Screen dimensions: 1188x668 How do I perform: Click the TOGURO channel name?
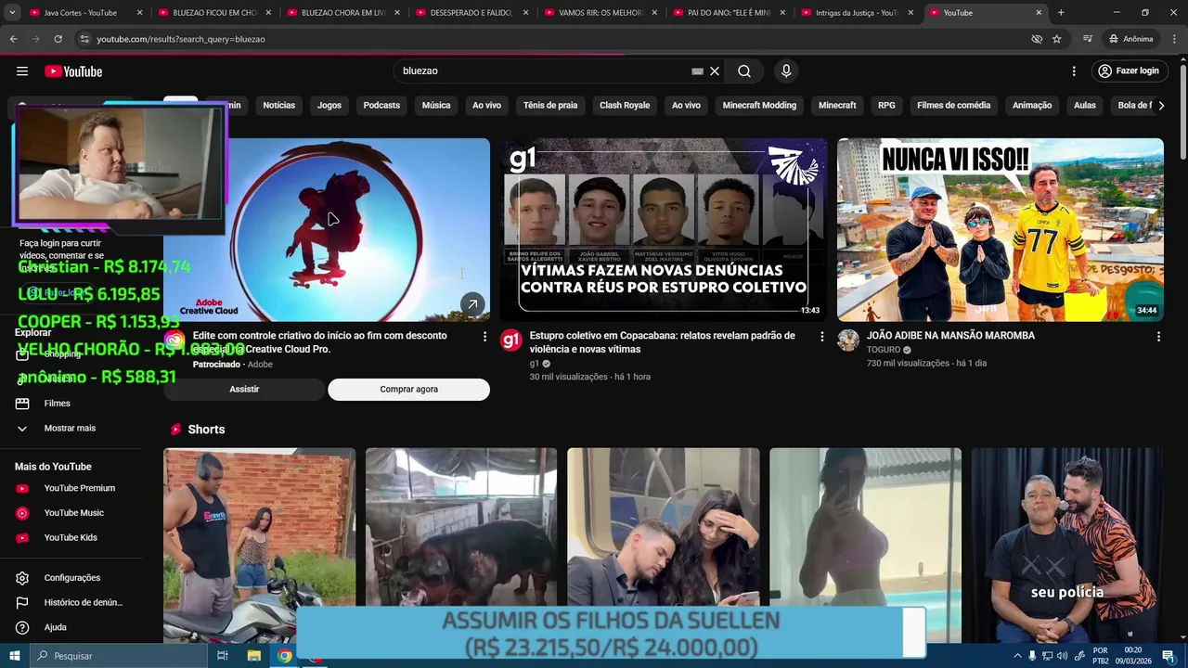click(884, 350)
